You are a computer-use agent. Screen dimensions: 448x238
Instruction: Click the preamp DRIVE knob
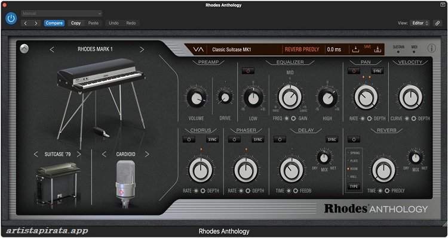point(225,97)
